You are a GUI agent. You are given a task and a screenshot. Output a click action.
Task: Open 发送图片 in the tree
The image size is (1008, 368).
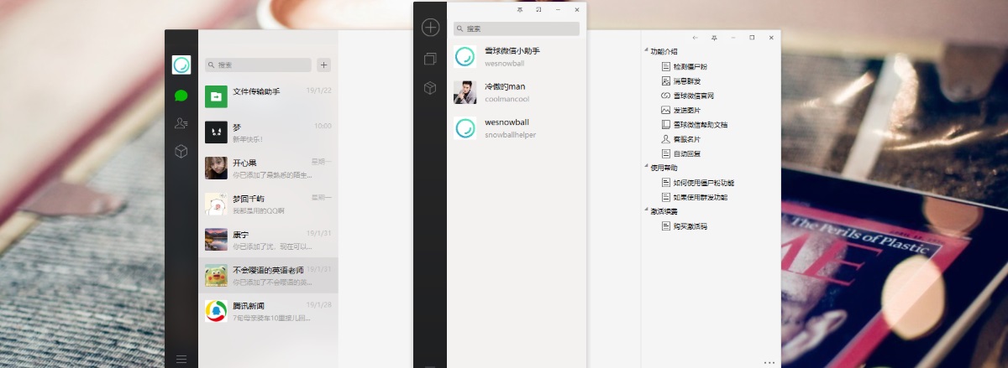pos(686,110)
